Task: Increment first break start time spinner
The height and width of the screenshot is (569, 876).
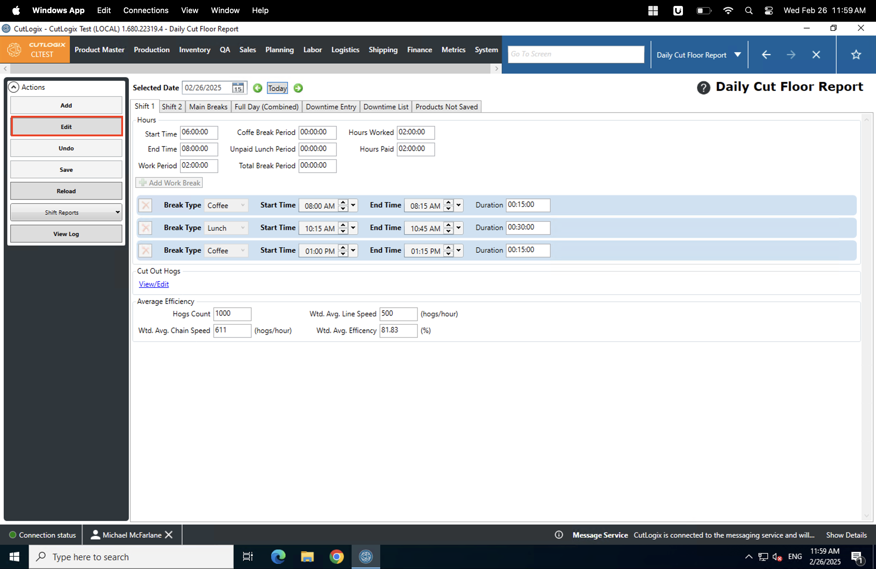Action: [x=343, y=202]
